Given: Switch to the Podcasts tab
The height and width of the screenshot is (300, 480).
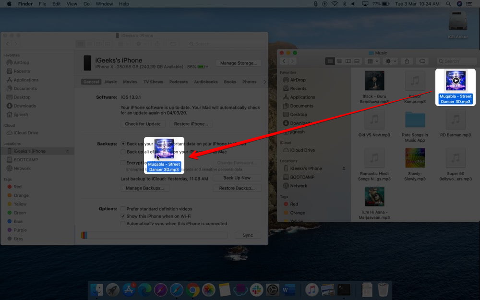Looking at the screenshot, I should [x=179, y=82].
